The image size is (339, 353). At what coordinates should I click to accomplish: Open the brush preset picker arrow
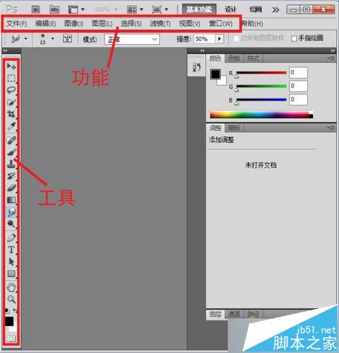tap(53, 39)
